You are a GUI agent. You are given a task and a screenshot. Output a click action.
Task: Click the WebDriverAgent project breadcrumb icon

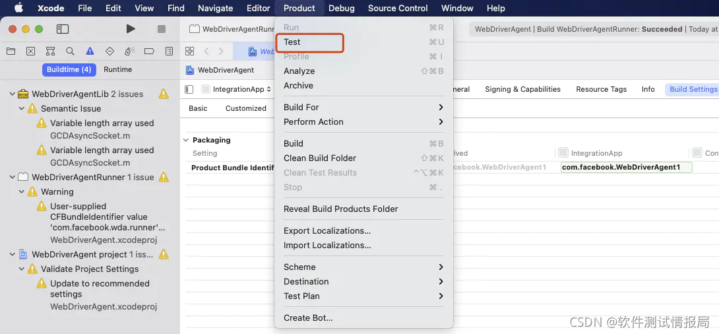tap(190, 70)
